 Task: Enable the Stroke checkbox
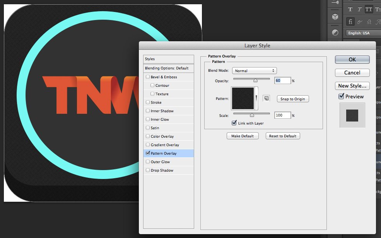[x=148, y=102]
